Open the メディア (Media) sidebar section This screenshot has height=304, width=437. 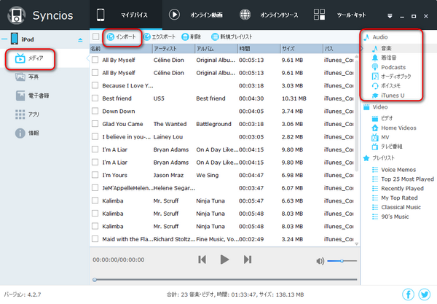pyautogui.click(x=30, y=58)
